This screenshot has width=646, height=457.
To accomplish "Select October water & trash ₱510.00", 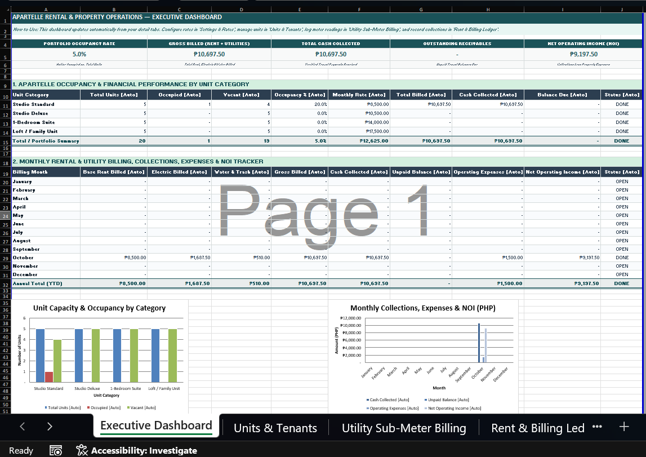I will (241, 258).
